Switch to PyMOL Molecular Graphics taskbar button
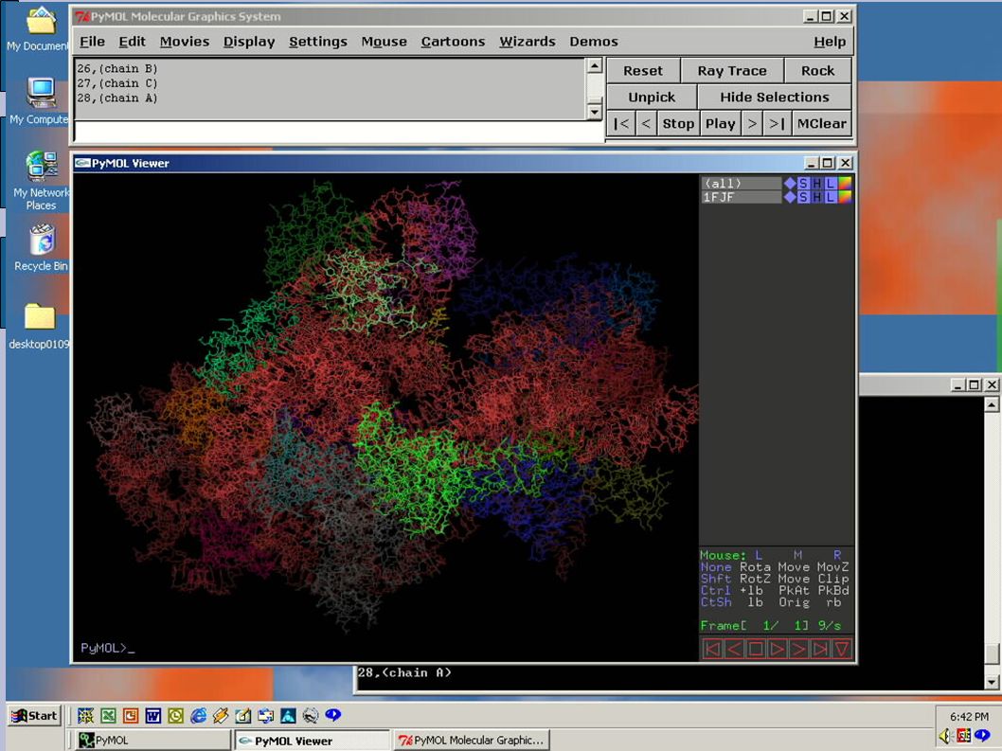The height and width of the screenshot is (751, 1002). click(x=471, y=741)
